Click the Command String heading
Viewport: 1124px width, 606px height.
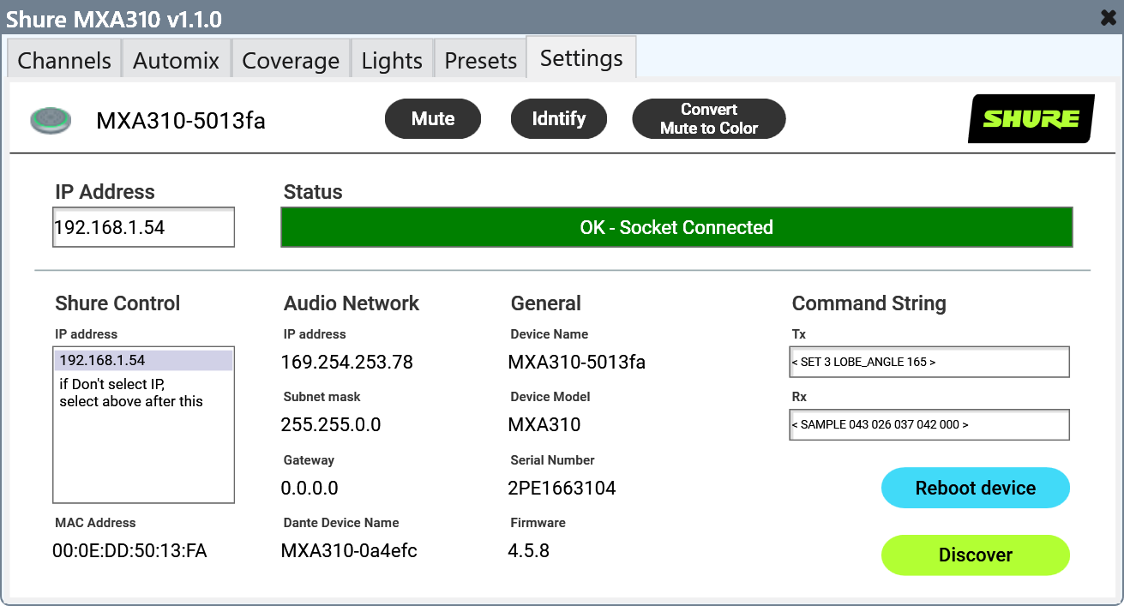pos(869,303)
